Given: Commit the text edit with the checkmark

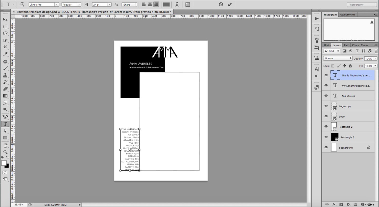Looking at the screenshot, I should 229,4.
